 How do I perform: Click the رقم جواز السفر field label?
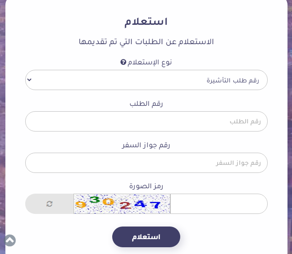click(146, 145)
